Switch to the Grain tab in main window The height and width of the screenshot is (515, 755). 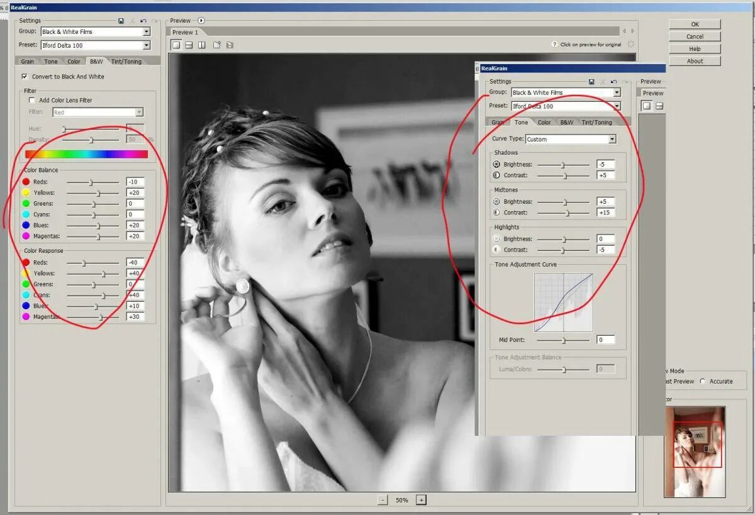[x=28, y=61]
